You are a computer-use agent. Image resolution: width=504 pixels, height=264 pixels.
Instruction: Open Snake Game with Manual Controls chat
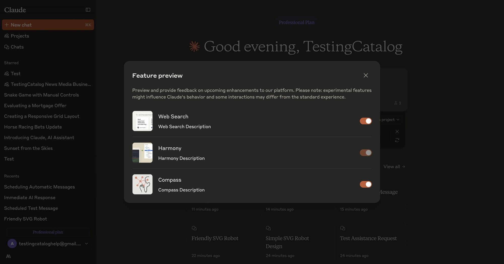click(x=48, y=95)
